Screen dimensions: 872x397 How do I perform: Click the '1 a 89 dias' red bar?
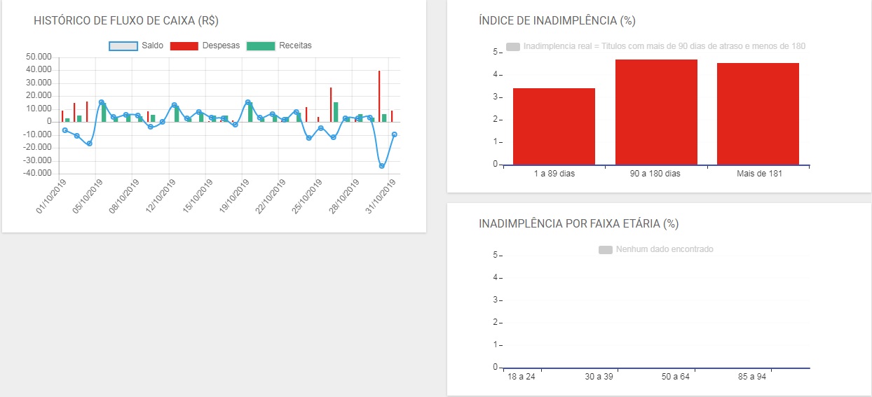[x=554, y=126]
